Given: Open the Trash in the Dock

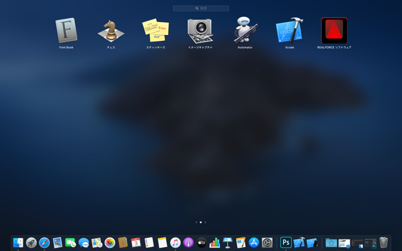Looking at the screenshot, I should pyautogui.click(x=383, y=242).
